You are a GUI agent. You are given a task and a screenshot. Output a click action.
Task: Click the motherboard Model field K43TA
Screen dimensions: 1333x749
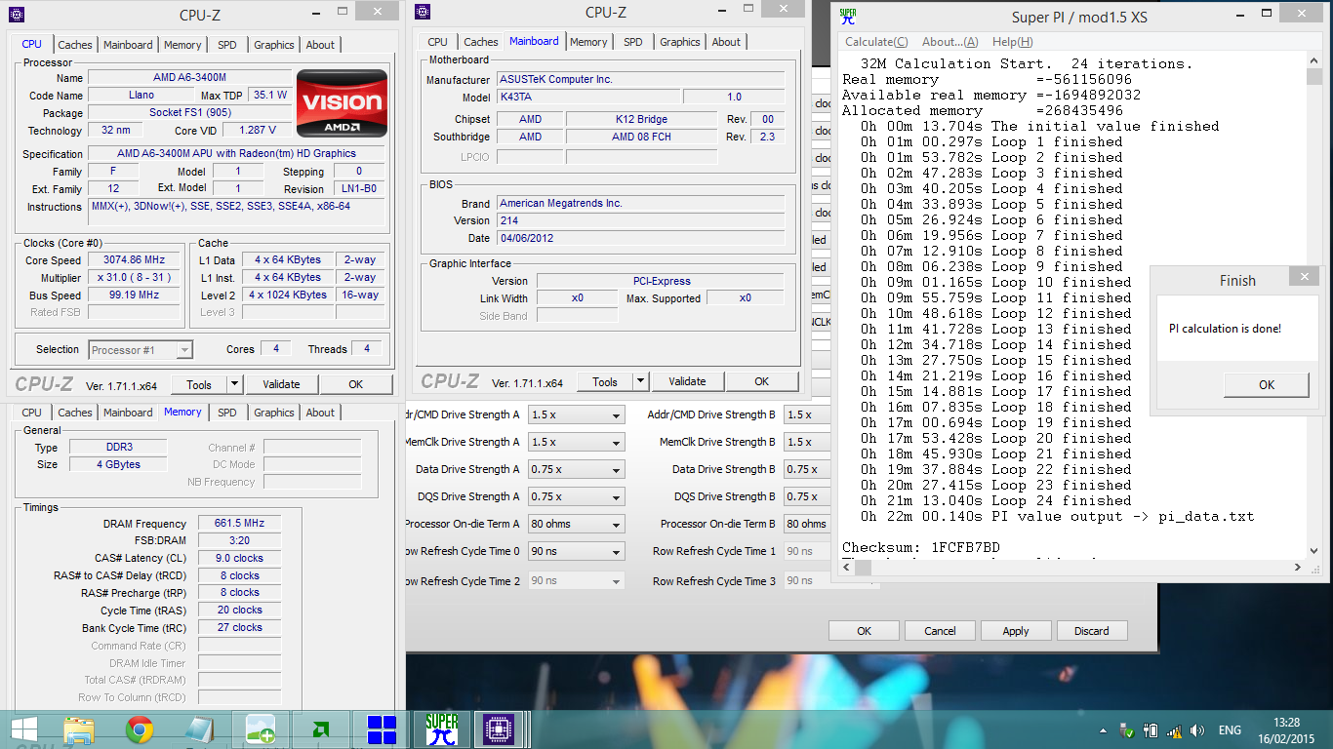587,97
